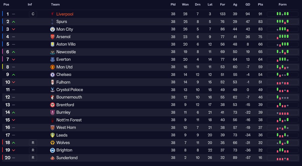The image size is (302, 166).
Task: Click Sunderland's form indicator bars
Action: click(282, 158)
